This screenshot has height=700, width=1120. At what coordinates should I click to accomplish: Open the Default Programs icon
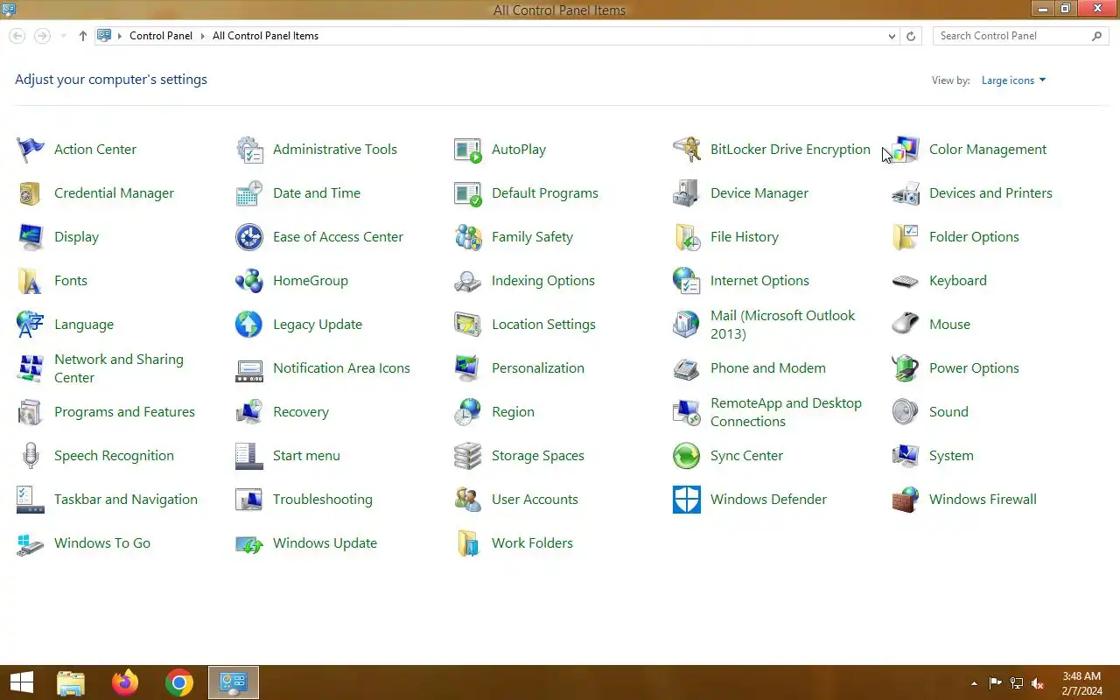pos(468,193)
